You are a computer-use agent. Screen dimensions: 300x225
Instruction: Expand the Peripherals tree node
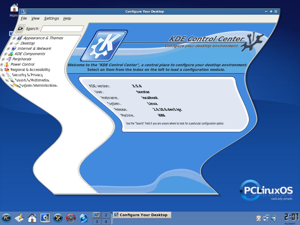click(3, 59)
